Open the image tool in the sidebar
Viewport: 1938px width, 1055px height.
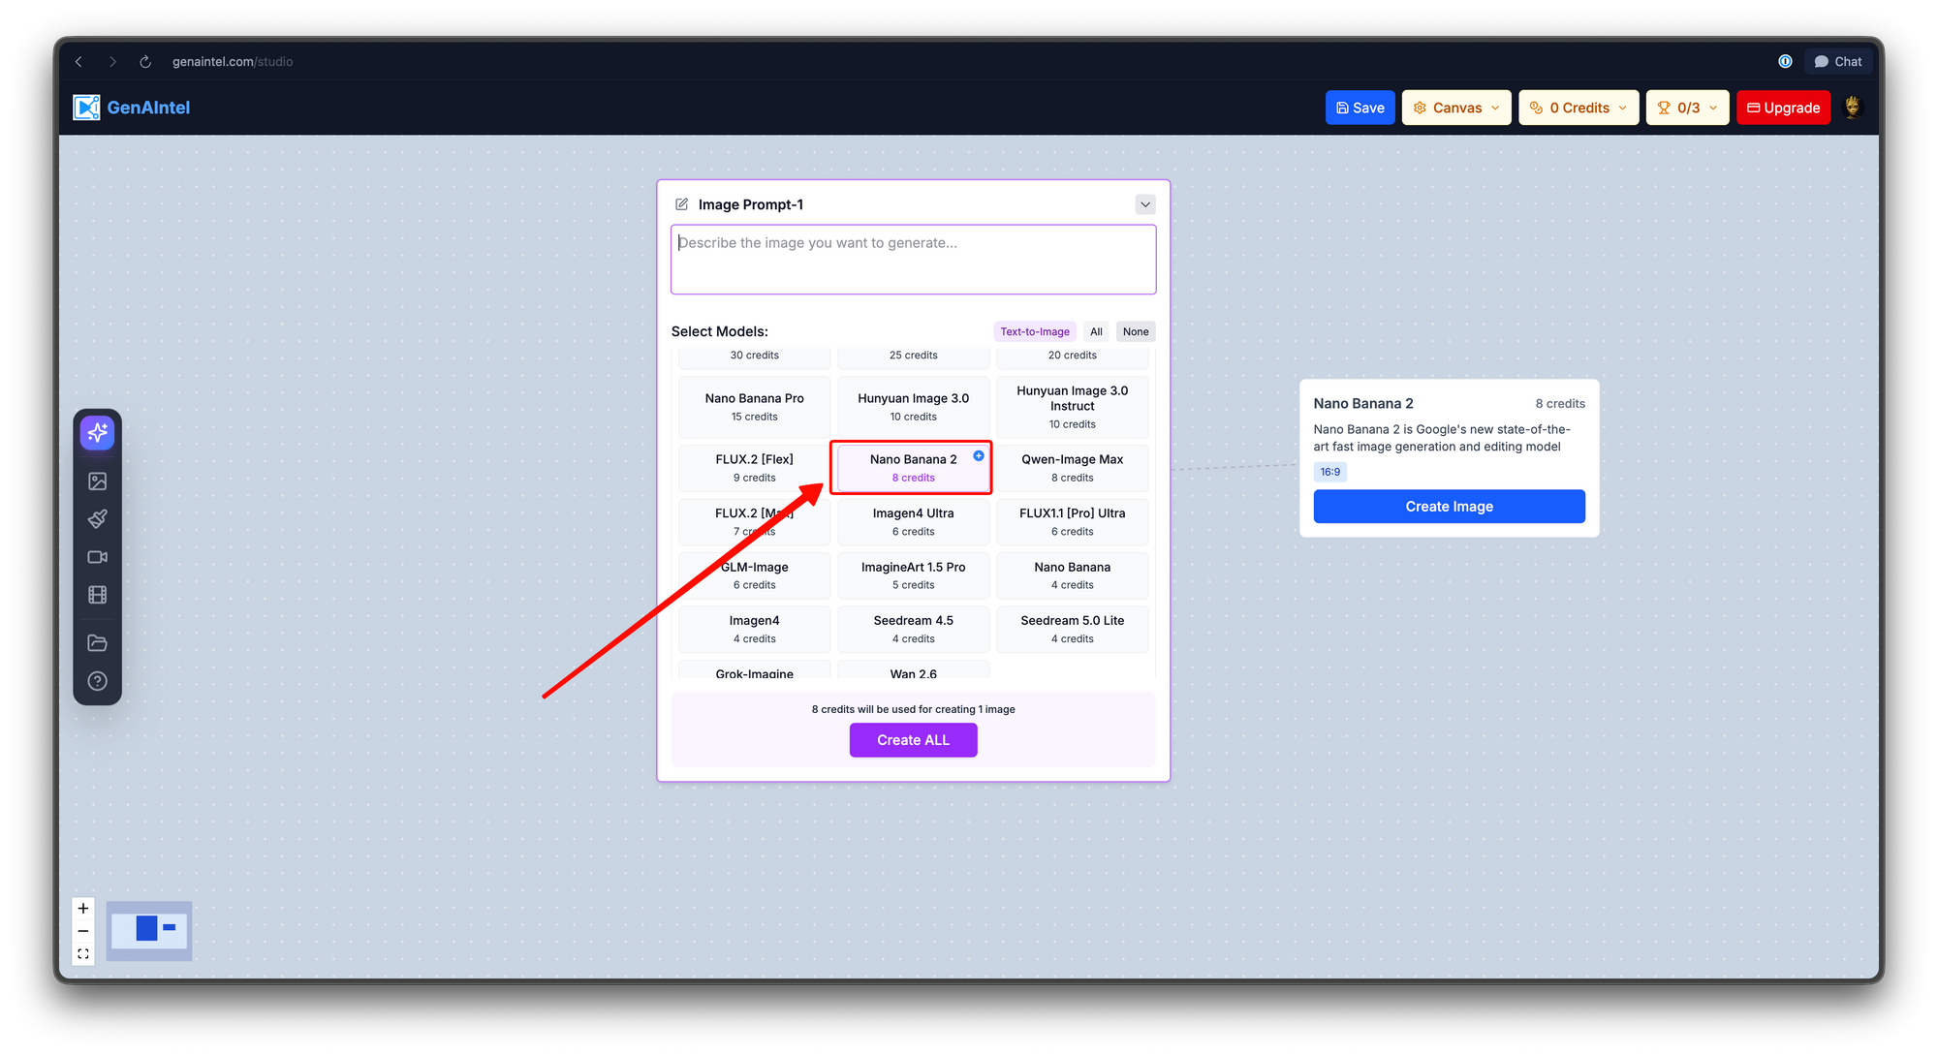(x=97, y=481)
